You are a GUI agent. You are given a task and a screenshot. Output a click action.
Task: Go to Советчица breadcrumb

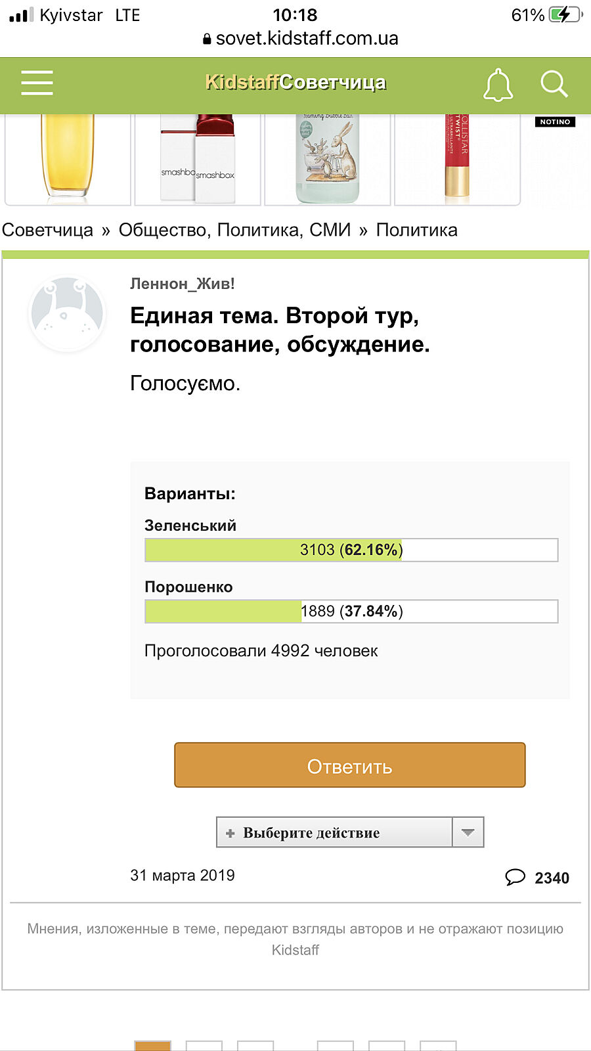pos(47,230)
